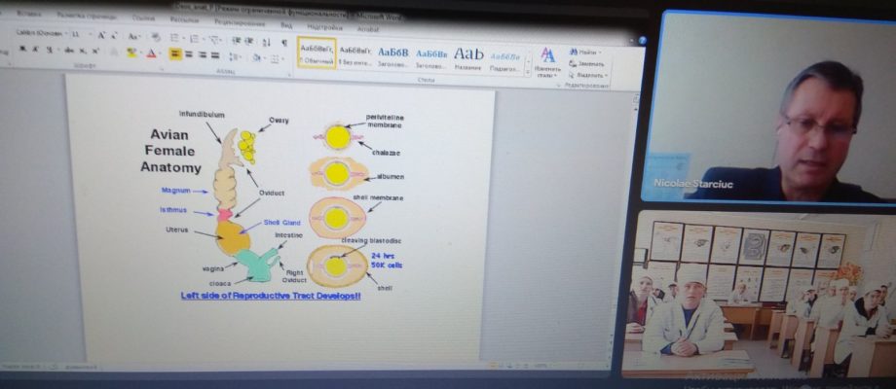Apply the yellow text highlight color
896x389 pixels.
[131, 53]
